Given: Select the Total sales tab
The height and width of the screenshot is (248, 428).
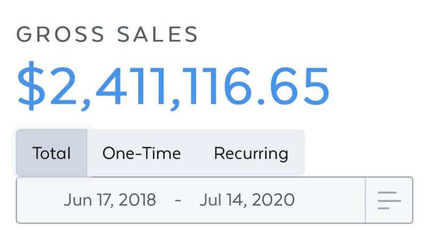Looking at the screenshot, I should pos(51,153).
